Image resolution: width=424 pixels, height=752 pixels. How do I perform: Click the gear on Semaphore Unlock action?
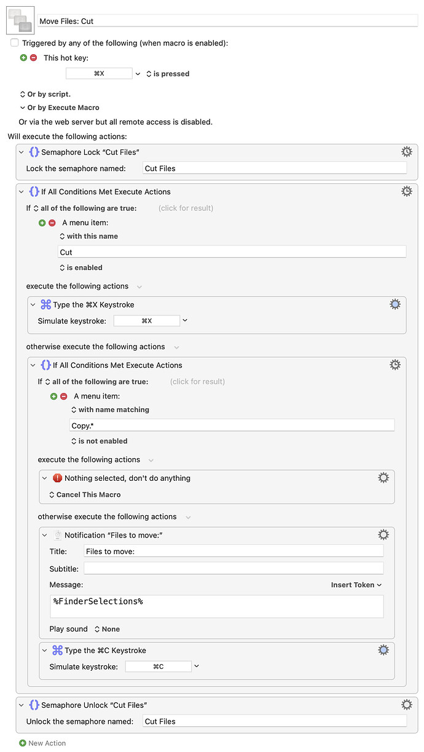[406, 704]
